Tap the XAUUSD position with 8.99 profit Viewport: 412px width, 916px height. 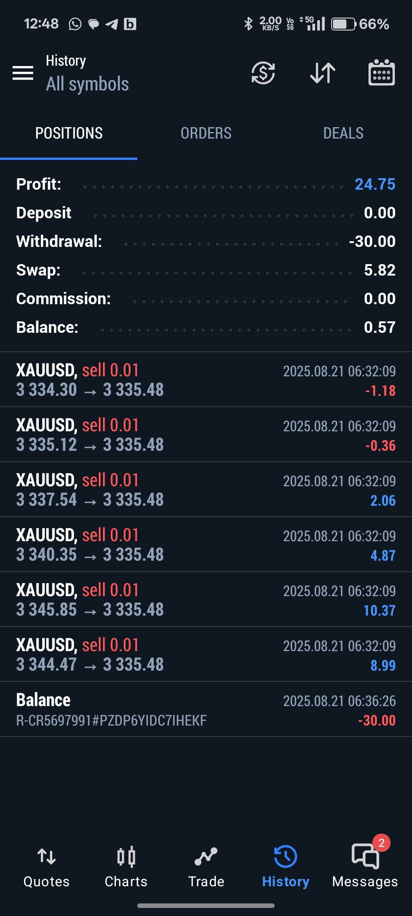[206, 655]
